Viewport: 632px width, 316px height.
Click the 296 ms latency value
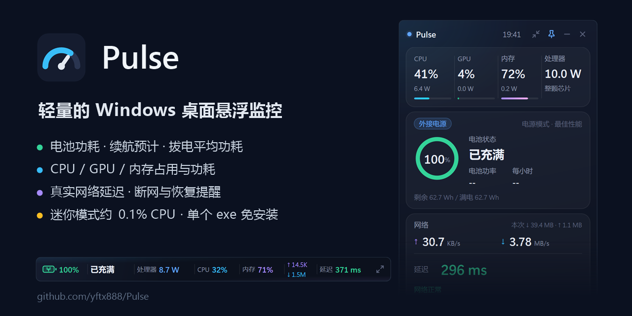pyautogui.click(x=464, y=270)
